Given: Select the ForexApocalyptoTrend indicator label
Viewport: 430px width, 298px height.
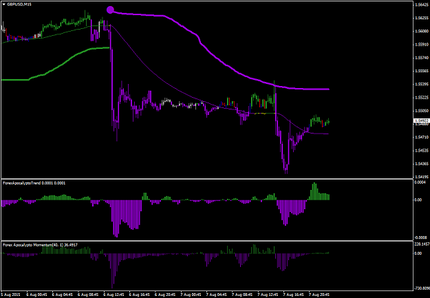Looking at the screenshot, I should pos(34,183).
